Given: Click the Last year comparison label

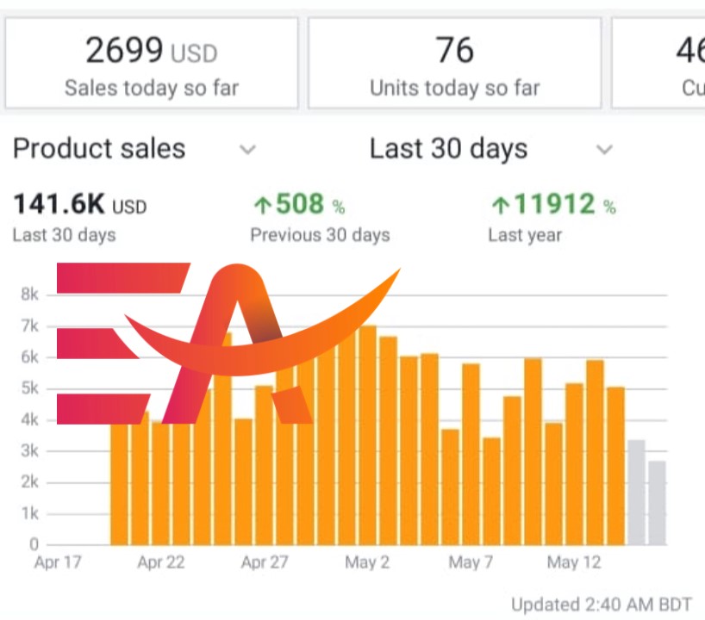Looking at the screenshot, I should point(525,234).
